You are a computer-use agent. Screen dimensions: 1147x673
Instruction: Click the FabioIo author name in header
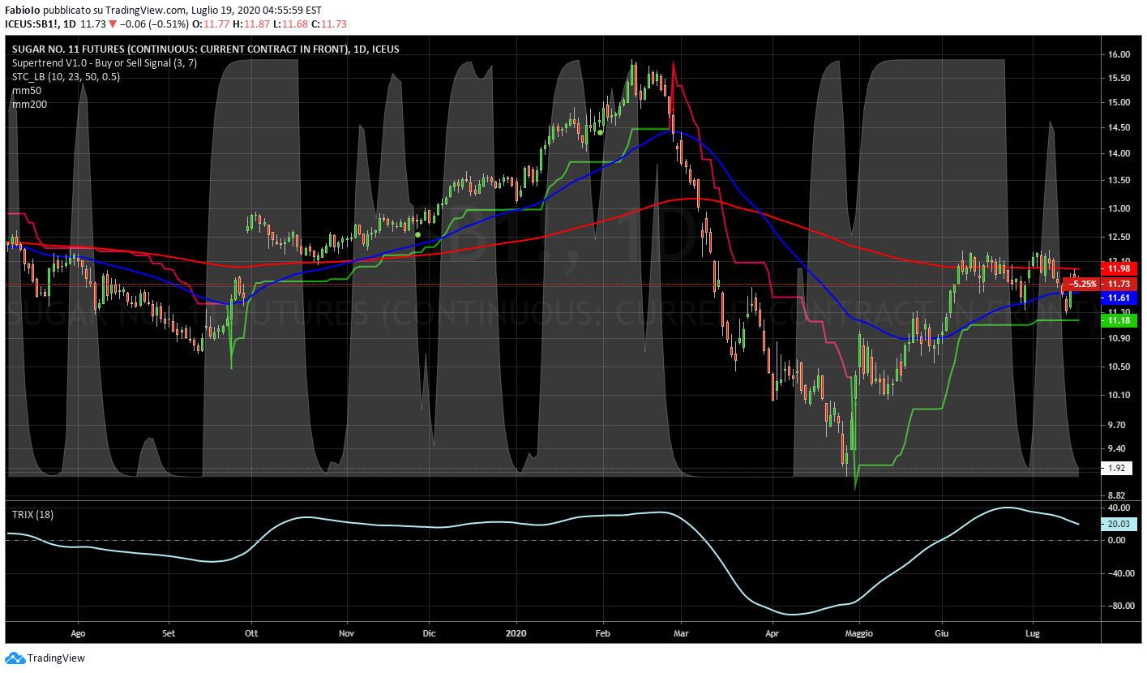[x=22, y=11]
